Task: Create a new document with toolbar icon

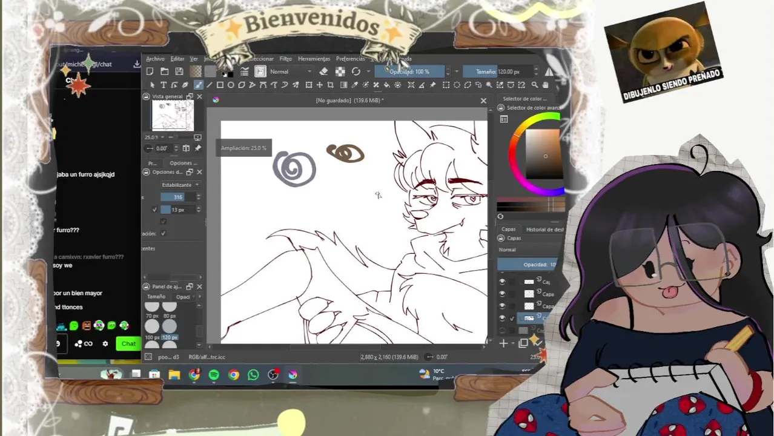Action: [x=150, y=71]
